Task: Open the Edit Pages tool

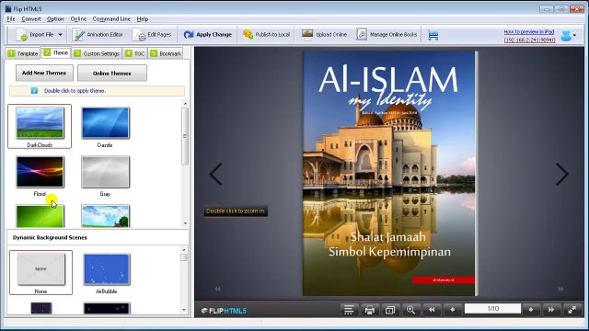Action: tap(152, 35)
